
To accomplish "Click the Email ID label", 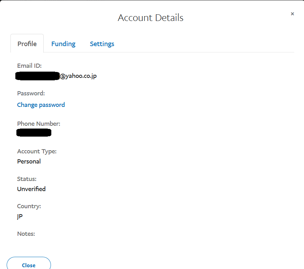I will click(29, 66).
